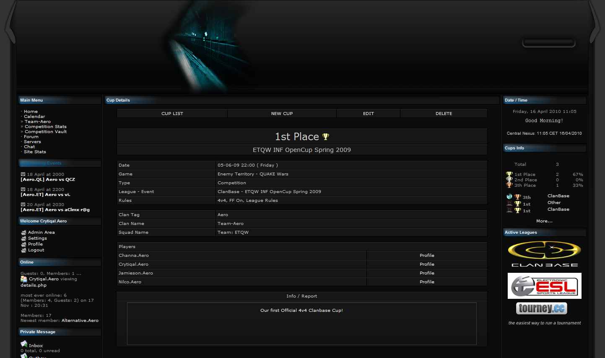Image resolution: width=605 pixels, height=358 pixels.
Task: Open Forum from the Main Menu
Action: pyautogui.click(x=31, y=137)
